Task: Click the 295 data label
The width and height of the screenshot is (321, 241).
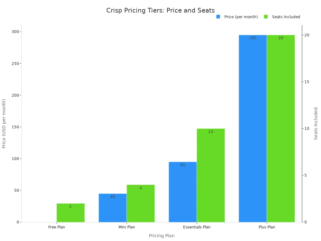Action: [253, 38]
